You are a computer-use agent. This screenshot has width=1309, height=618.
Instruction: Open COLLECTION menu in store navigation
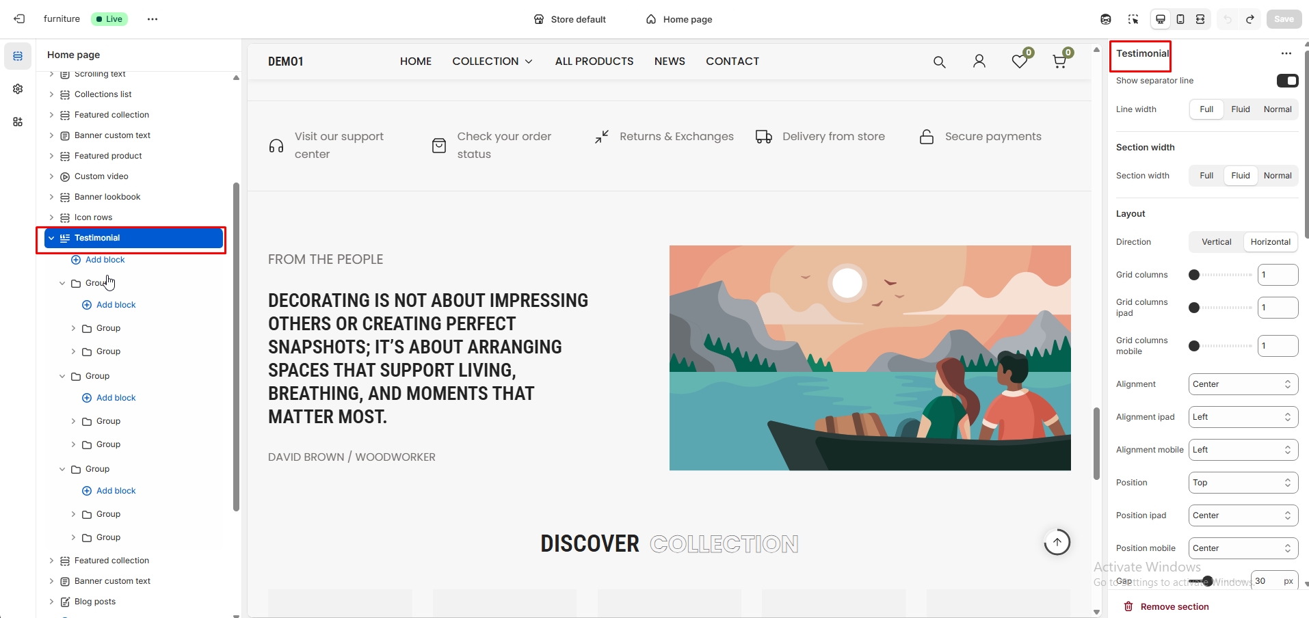click(492, 62)
